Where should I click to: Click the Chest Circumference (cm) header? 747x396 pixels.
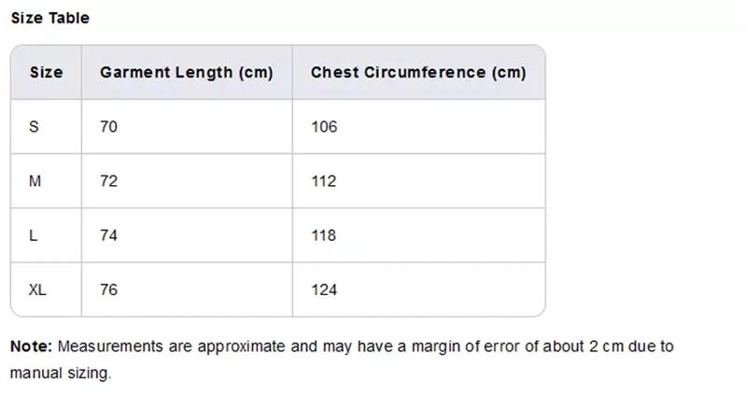point(417,72)
